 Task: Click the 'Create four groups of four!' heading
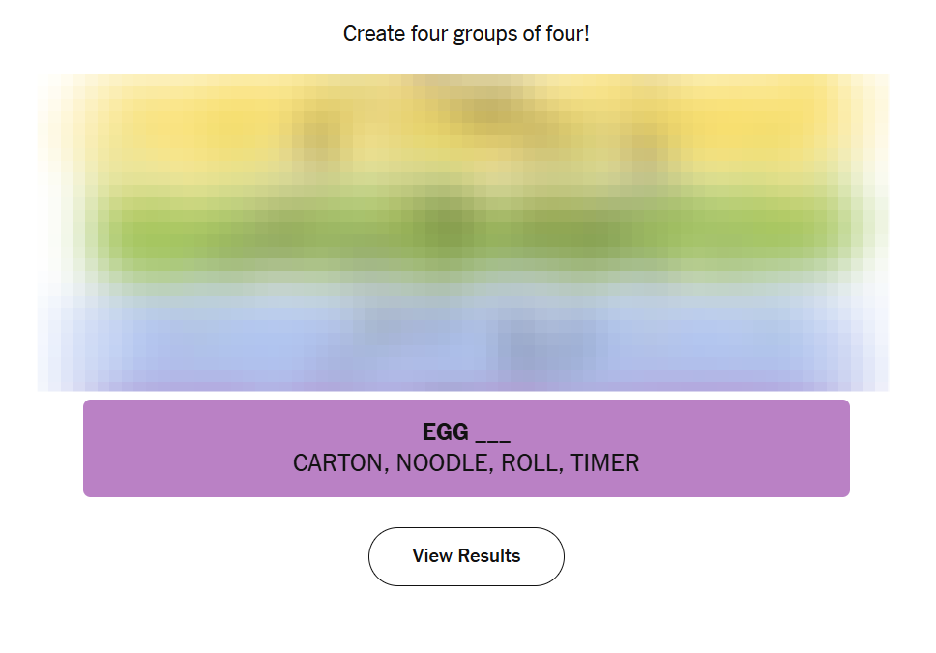click(466, 34)
